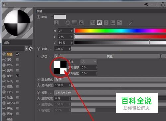Open the 混合模式 dropdown set to 标准
The height and width of the screenshot is (121, 166).
(x=110, y=79)
